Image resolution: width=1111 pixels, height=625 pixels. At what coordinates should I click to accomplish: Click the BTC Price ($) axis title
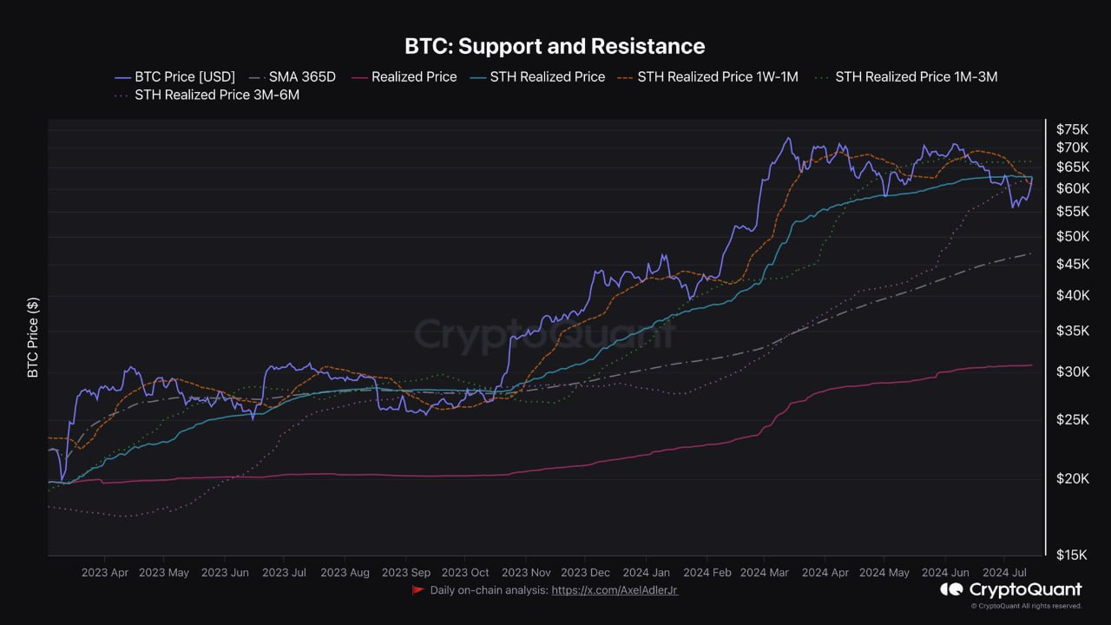pyautogui.click(x=33, y=338)
